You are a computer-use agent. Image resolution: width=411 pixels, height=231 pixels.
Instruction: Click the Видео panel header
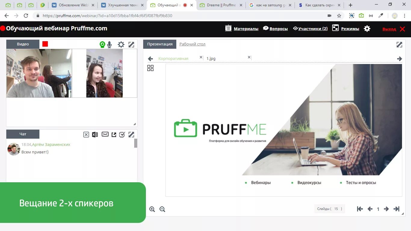coord(23,44)
